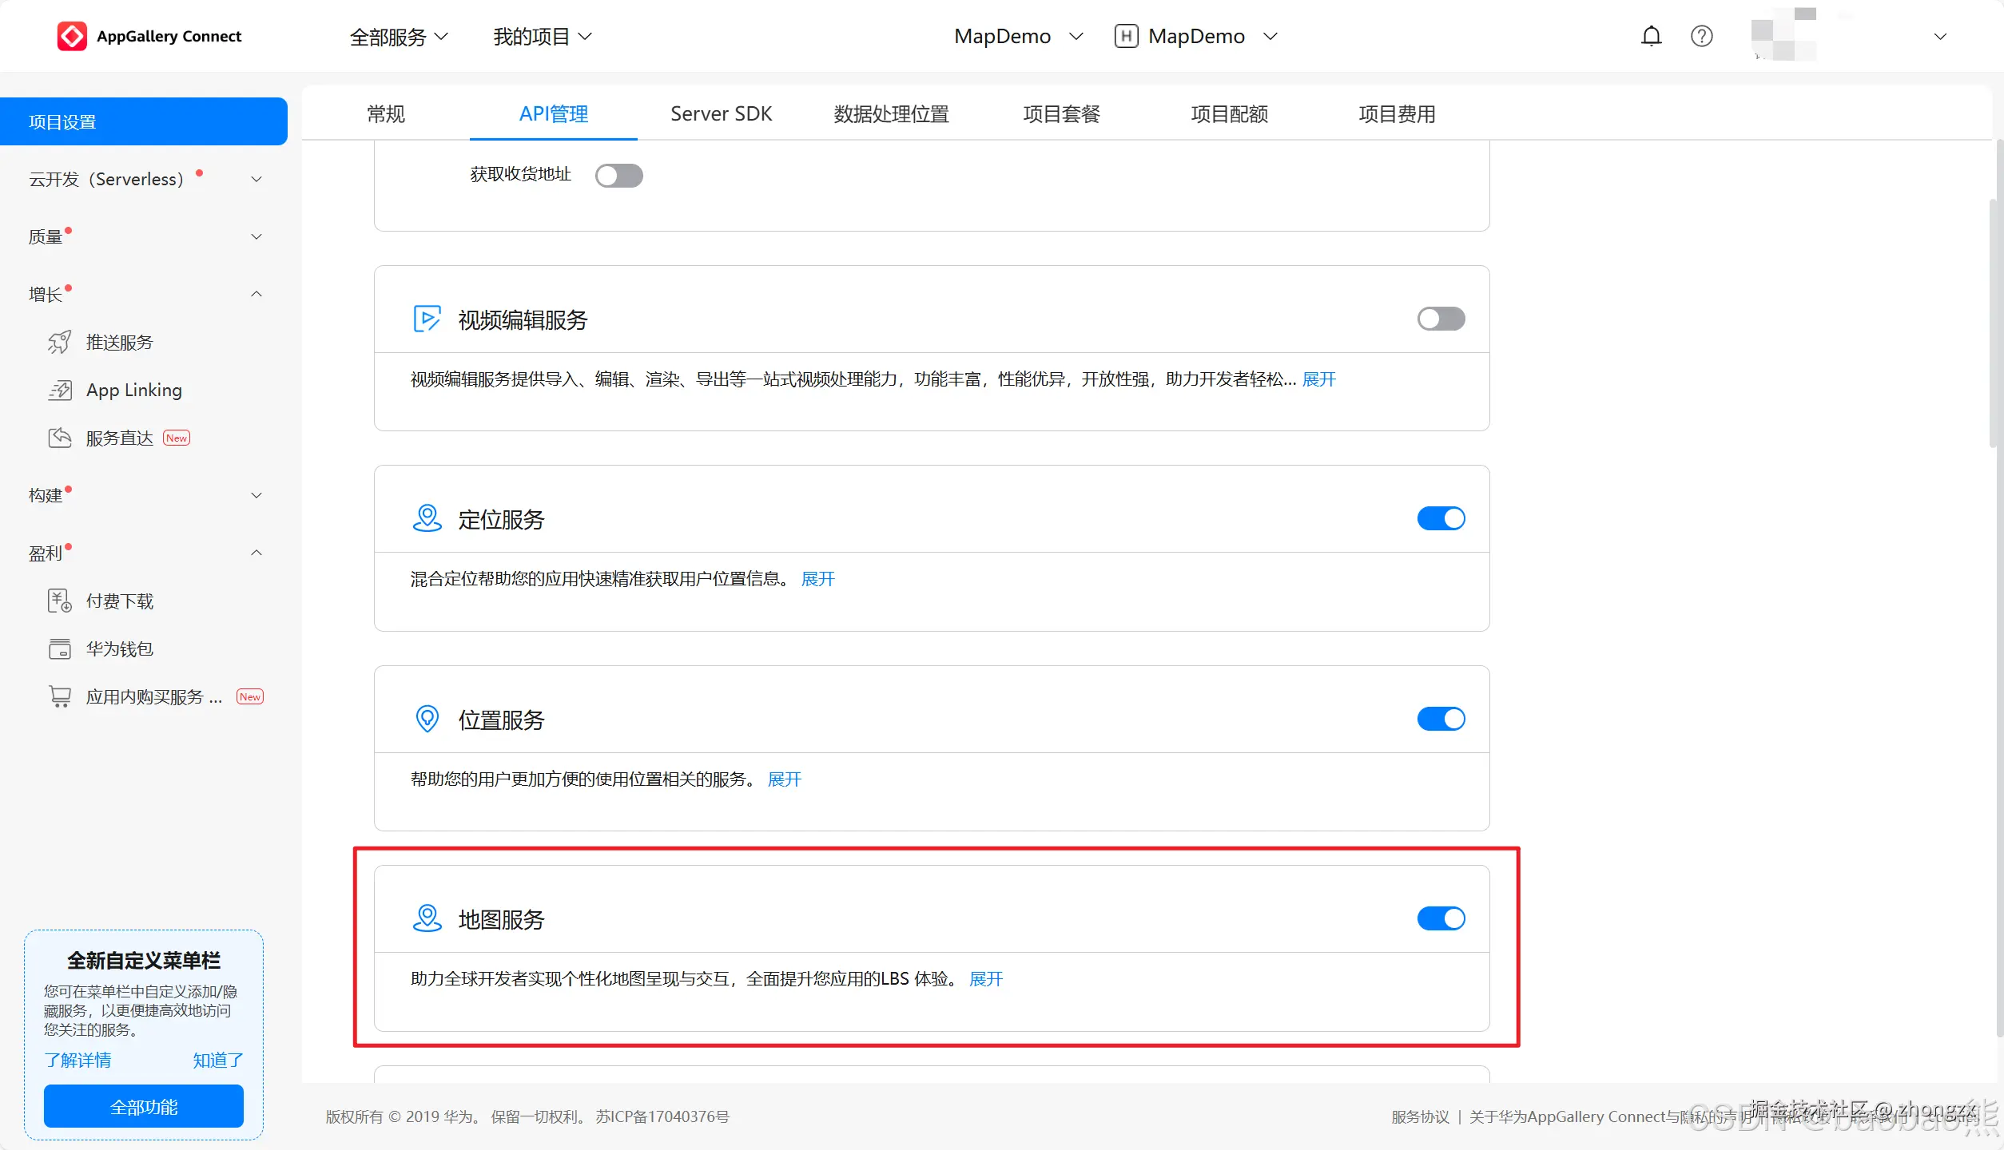Screen dimensions: 2004x1150
Task: Disable the 地图服务 toggle
Action: (x=1441, y=918)
